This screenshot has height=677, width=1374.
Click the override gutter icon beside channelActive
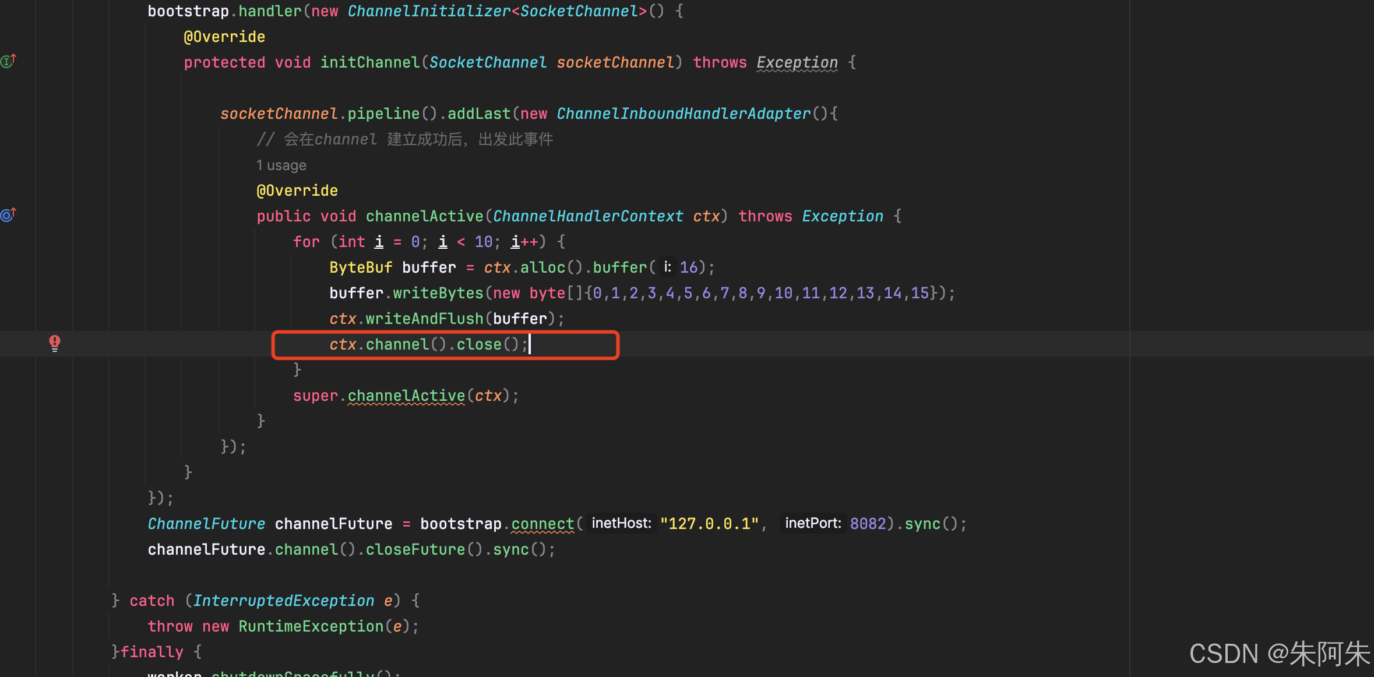point(8,214)
